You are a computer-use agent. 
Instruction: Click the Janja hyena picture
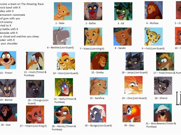tap(135, 61)
